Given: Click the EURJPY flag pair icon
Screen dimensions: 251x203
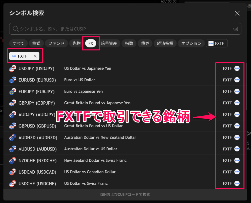Looking at the screenshot, I should point(13,92).
